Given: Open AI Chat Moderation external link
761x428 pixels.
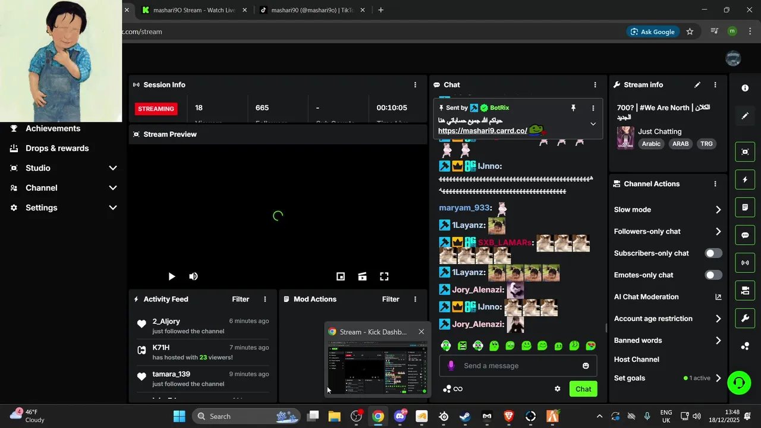Looking at the screenshot, I should (x=718, y=297).
